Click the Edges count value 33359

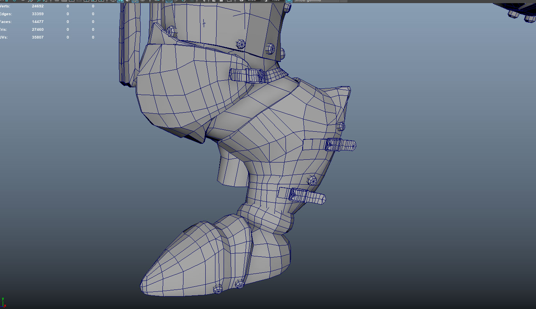click(x=38, y=14)
